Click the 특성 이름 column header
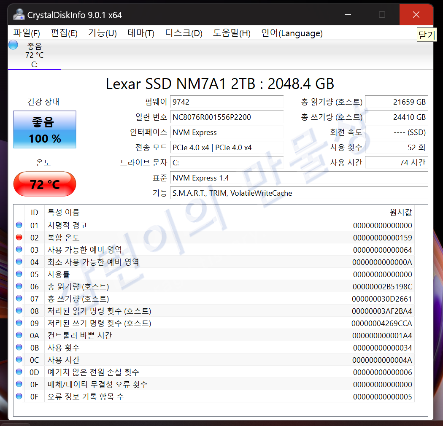 (x=185, y=212)
